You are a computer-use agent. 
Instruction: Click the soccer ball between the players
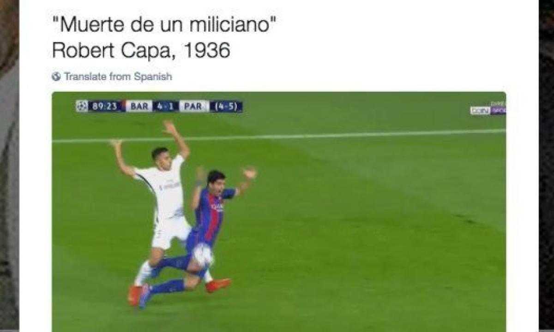coord(203,255)
